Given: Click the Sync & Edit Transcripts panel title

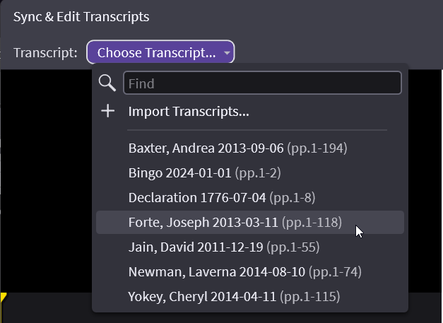Looking at the screenshot, I should coord(81,16).
